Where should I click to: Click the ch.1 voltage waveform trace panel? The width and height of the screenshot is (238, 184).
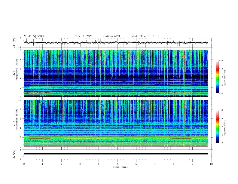tap(118, 43)
